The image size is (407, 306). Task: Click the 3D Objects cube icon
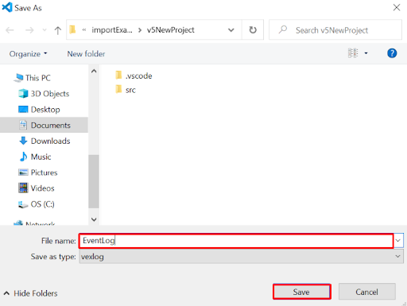point(23,94)
